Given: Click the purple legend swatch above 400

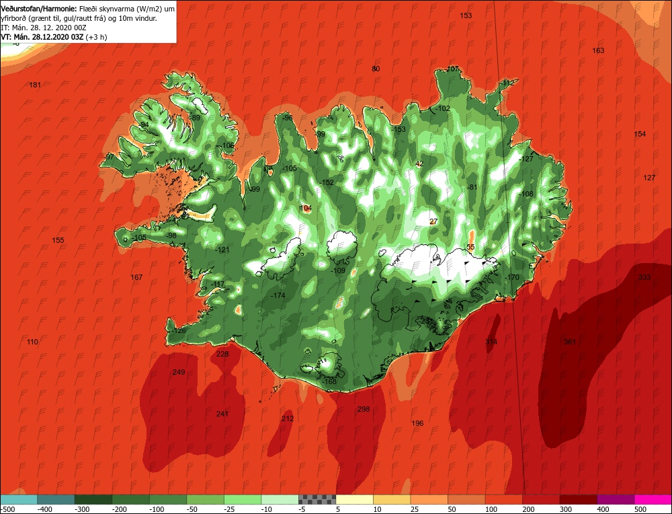Looking at the screenshot, I should click(616, 499).
